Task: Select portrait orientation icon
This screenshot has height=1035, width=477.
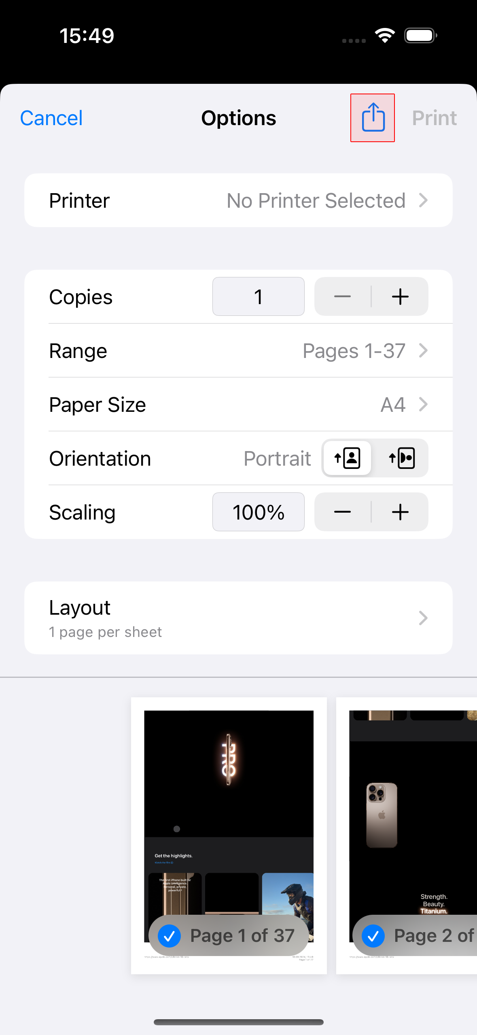Action: tap(347, 458)
